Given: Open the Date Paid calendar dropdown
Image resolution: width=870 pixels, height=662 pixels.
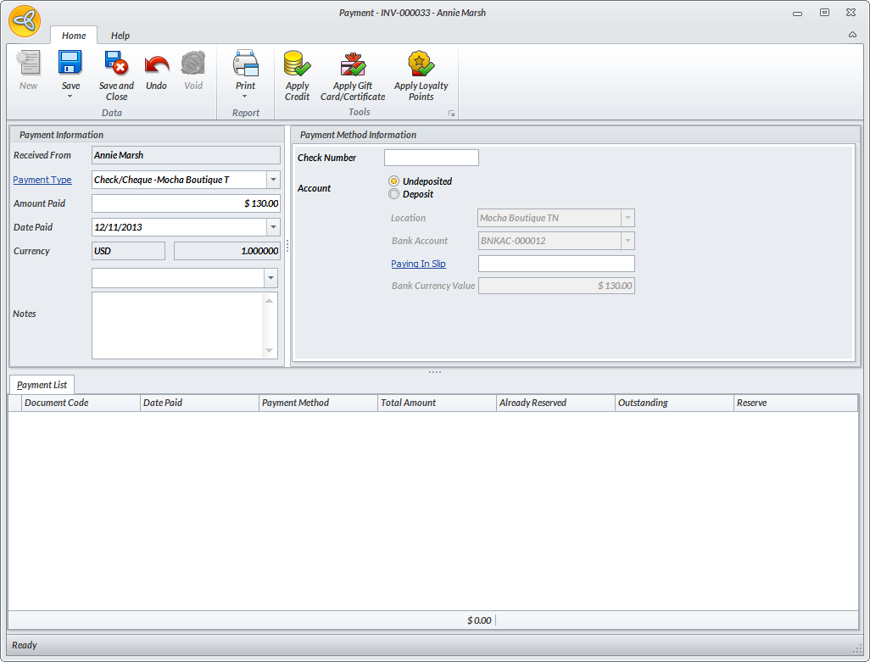Looking at the screenshot, I should [272, 227].
